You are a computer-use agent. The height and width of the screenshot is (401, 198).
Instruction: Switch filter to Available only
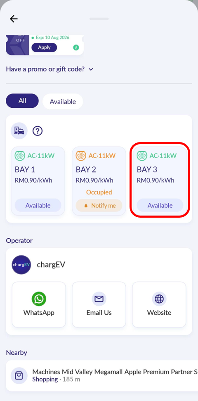tap(63, 102)
